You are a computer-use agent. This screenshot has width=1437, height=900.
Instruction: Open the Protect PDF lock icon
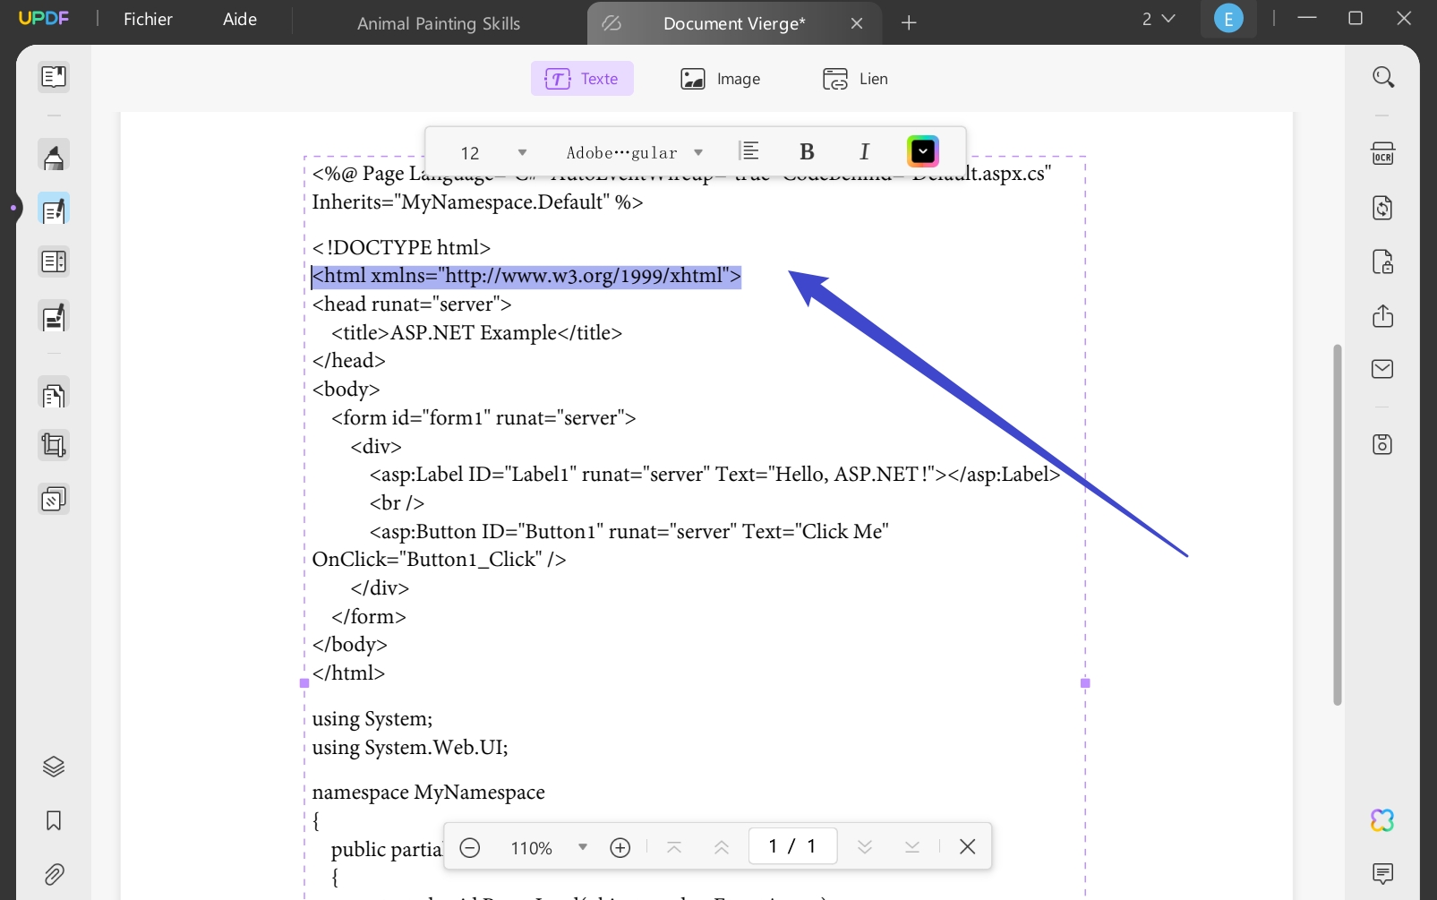(x=1383, y=262)
